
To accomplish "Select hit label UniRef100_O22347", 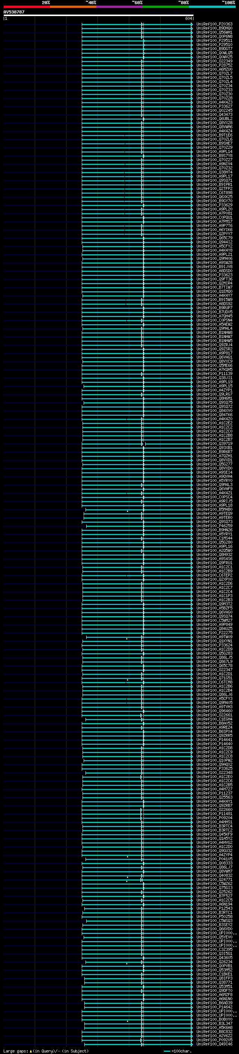I will point(214,670).
